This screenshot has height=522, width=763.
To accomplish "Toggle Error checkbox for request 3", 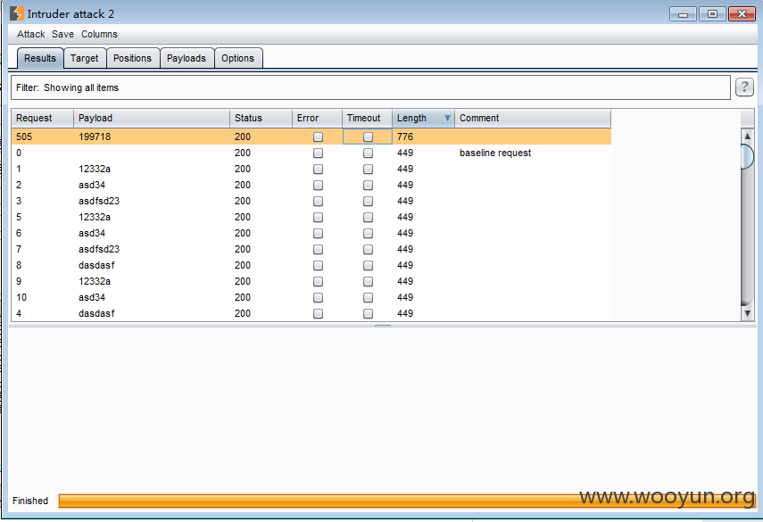I will (318, 201).
